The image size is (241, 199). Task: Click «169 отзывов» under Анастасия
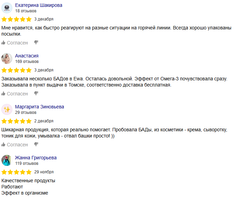(27, 62)
